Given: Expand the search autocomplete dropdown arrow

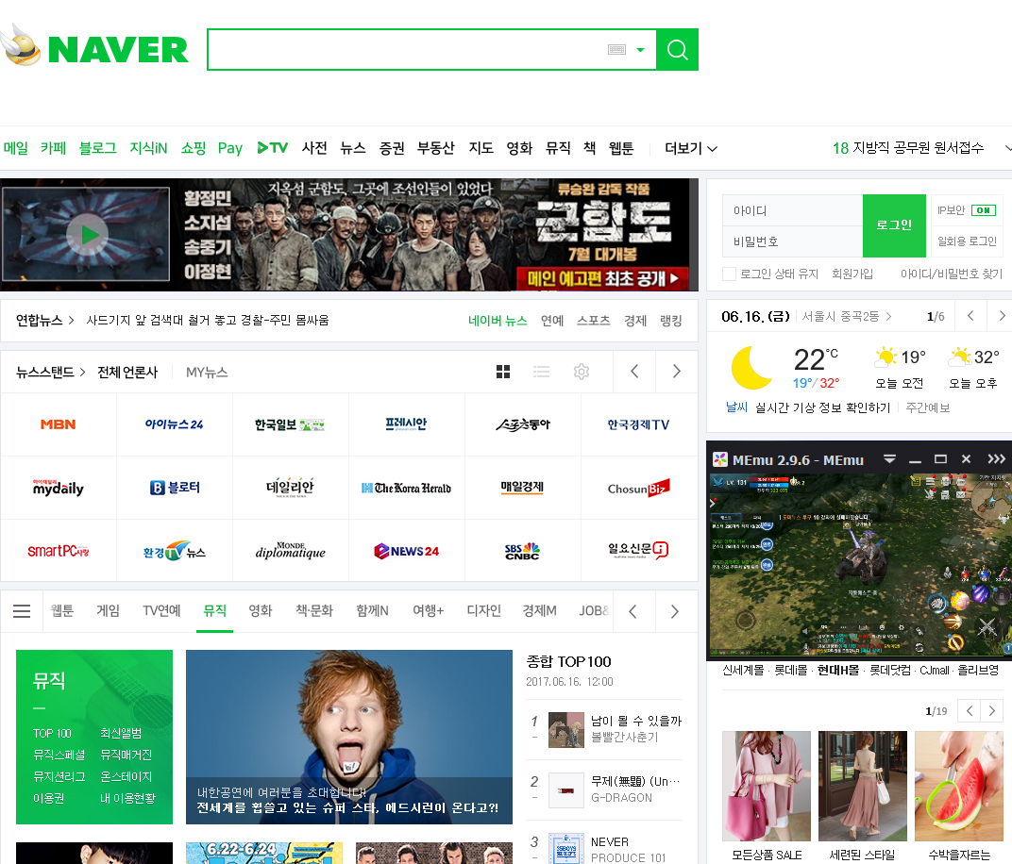Looking at the screenshot, I should (x=641, y=50).
